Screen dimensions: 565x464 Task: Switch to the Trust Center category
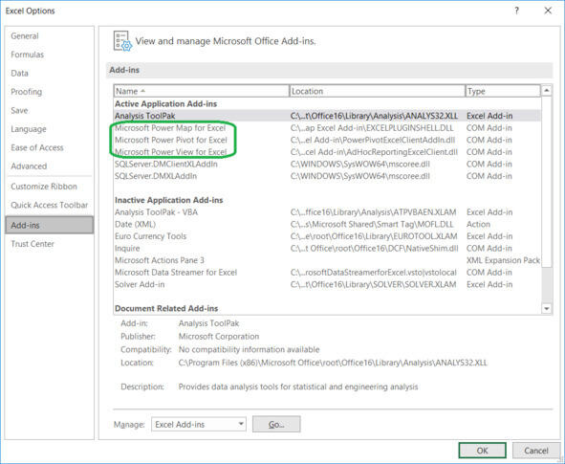click(33, 244)
